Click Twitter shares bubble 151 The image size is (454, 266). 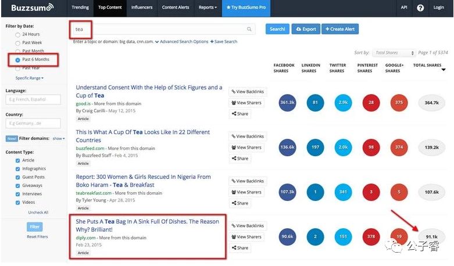[x=343, y=236]
